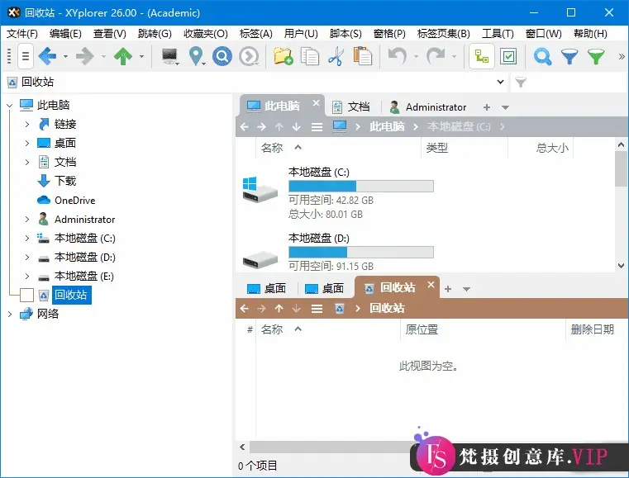Switch to the Administrator tab in upper pane
The image size is (629, 478).
pos(428,107)
